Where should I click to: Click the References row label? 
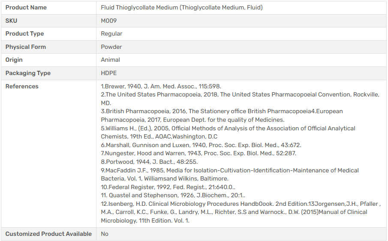pos(22,87)
